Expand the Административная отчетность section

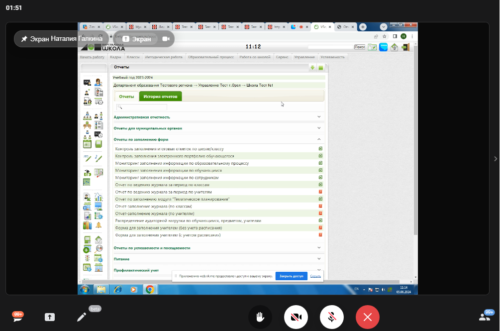tap(319, 117)
